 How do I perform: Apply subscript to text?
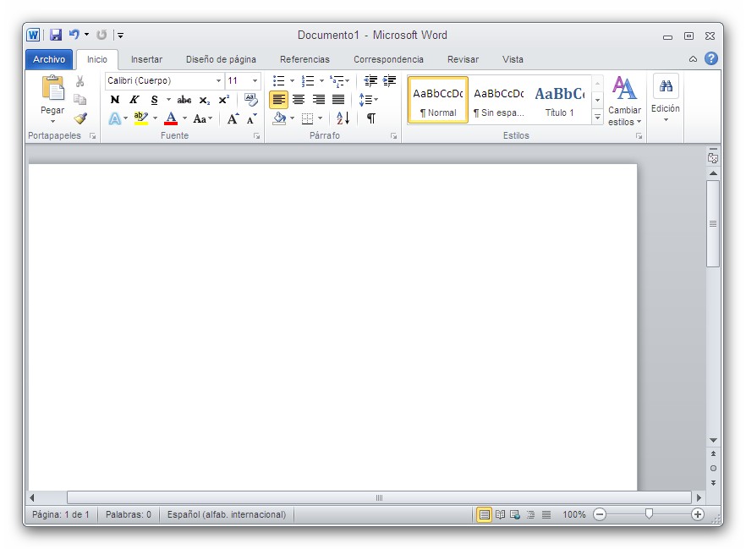[203, 100]
